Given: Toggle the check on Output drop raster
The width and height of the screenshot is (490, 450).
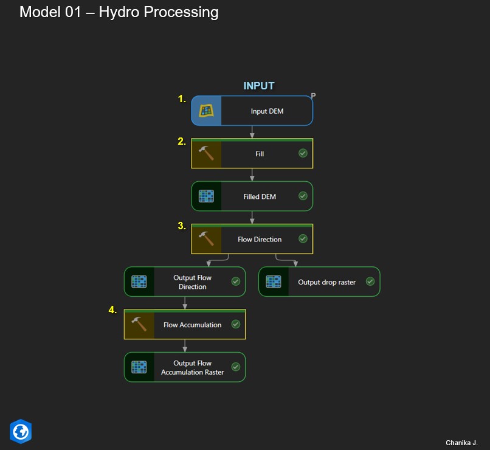Looking at the screenshot, I should click(x=370, y=282).
